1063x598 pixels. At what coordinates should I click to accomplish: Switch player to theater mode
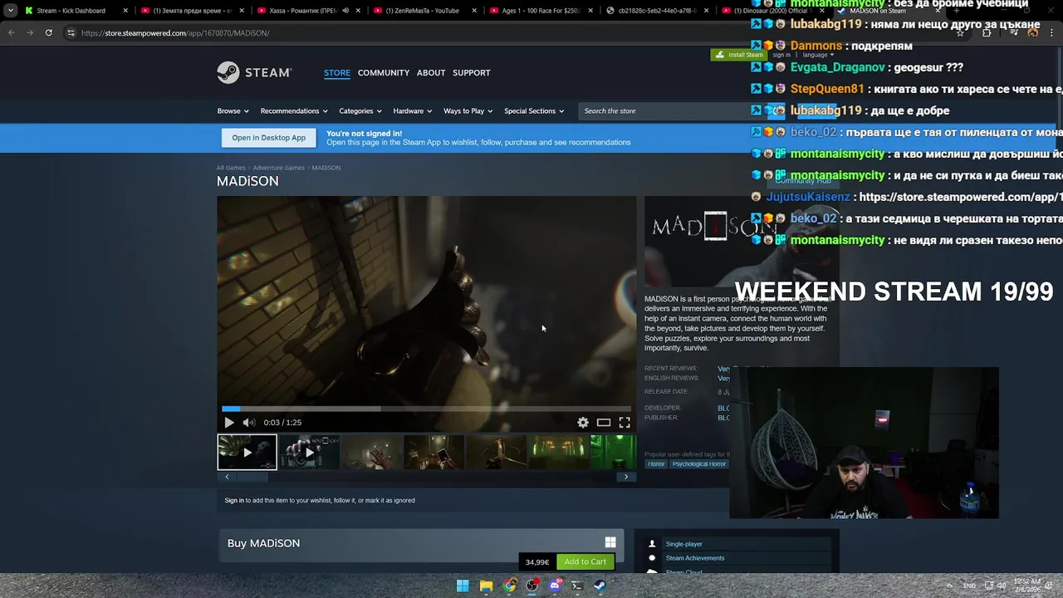coord(604,423)
